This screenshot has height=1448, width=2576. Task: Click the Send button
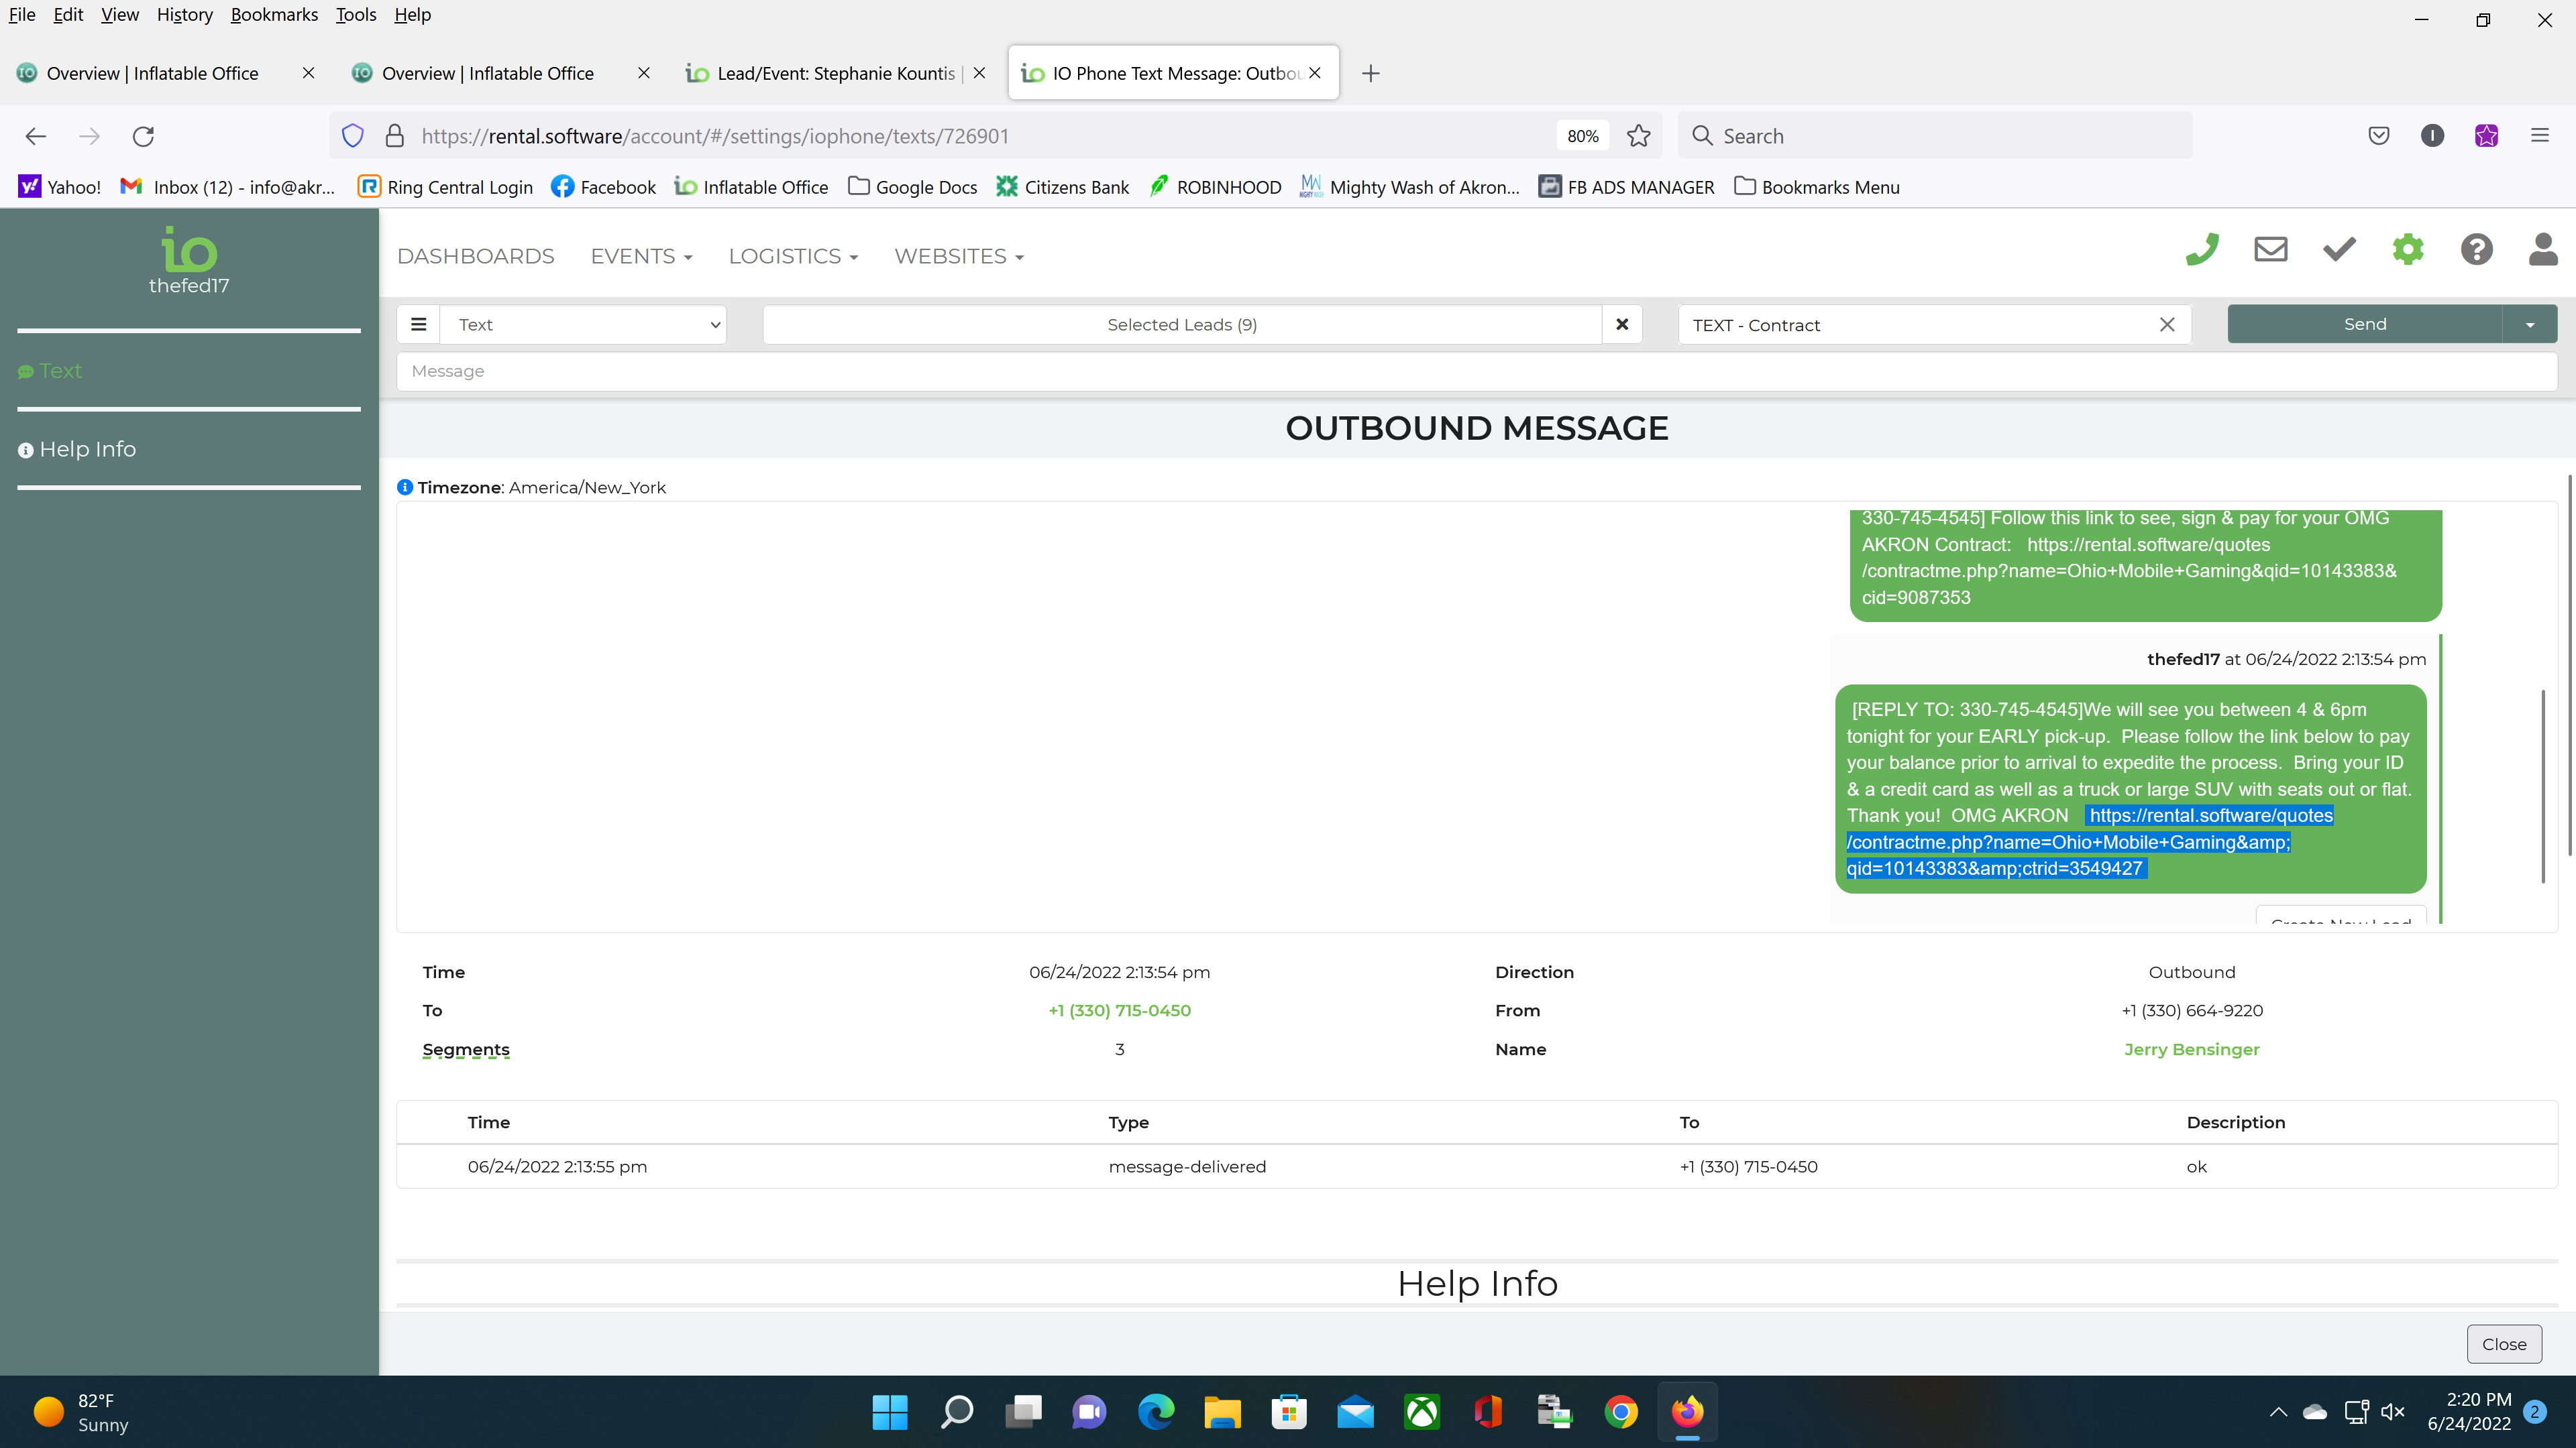click(2364, 324)
